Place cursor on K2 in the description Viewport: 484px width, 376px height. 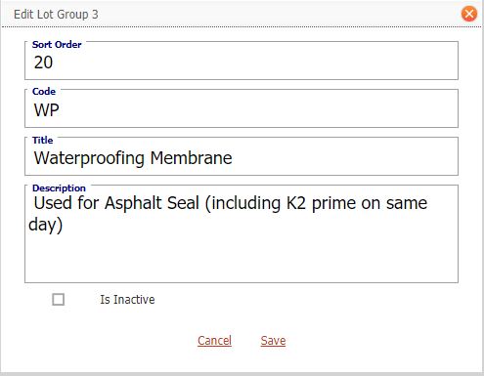pyautogui.click(x=296, y=203)
